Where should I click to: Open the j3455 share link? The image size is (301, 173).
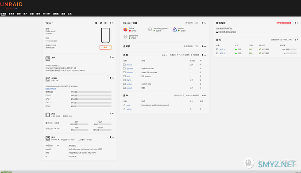(129, 80)
